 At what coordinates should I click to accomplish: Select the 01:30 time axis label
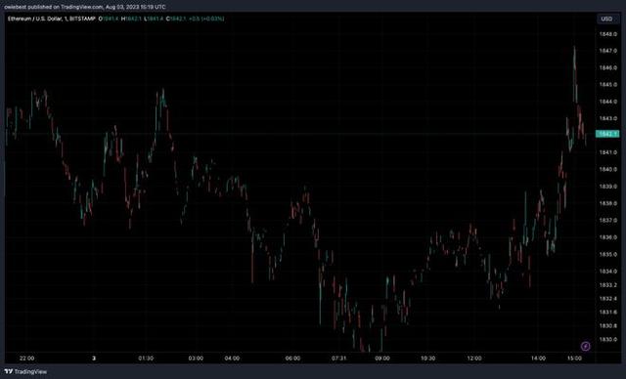(146, 358)
